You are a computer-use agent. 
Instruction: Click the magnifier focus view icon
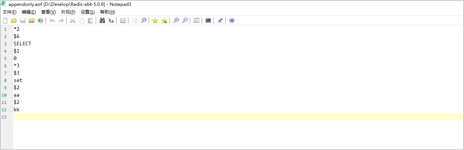click(144, 20)
